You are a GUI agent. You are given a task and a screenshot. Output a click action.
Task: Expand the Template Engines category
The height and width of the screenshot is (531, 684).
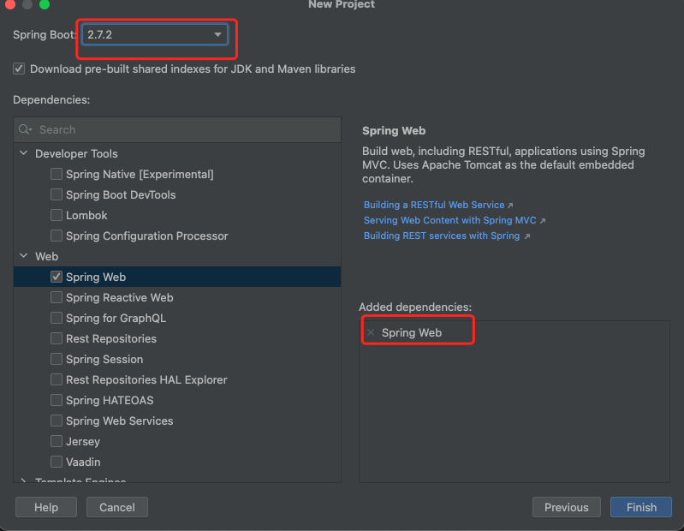(x=23, y=481)
